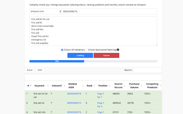Sort by Position column header
This screenshot has width=183, height=114.
103,85
